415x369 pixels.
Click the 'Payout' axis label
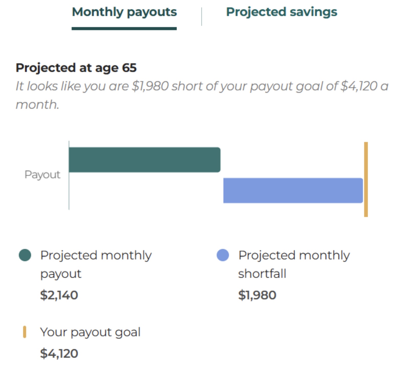42,175
